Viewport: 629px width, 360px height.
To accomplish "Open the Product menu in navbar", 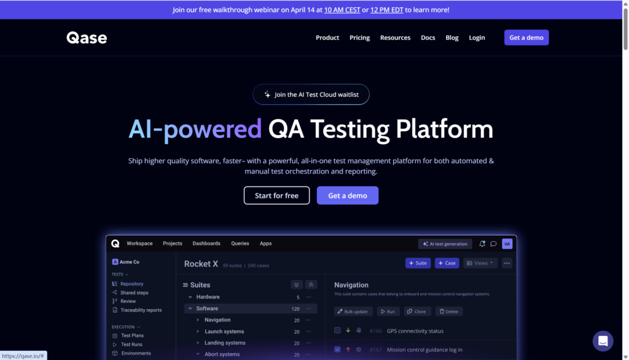I will [x=327, y=38].
